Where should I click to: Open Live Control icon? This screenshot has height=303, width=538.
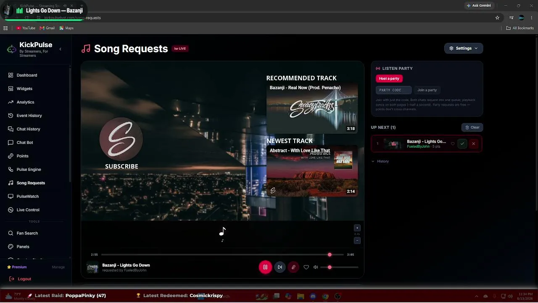pyautogui.click(x=11, y=210)
